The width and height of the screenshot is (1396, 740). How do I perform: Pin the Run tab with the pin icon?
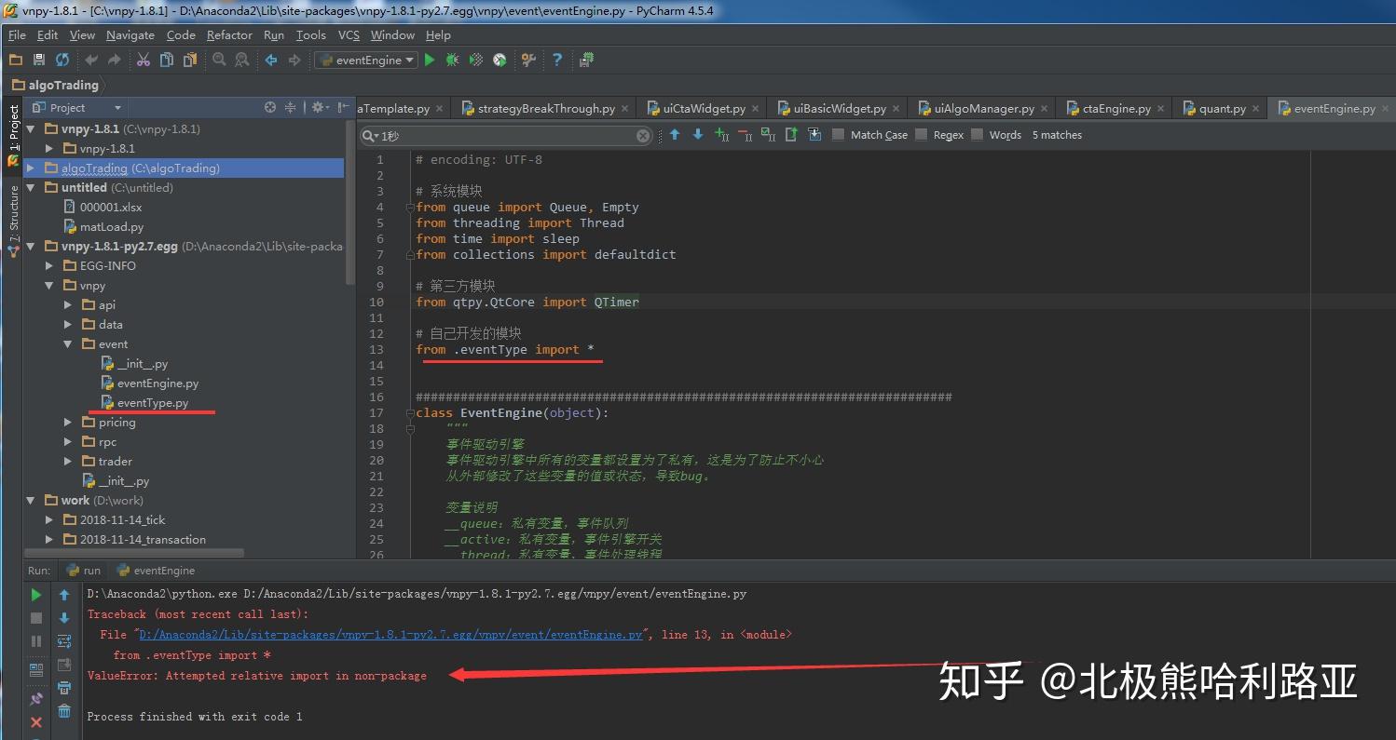pyautogui.click(x=36, y=698)
